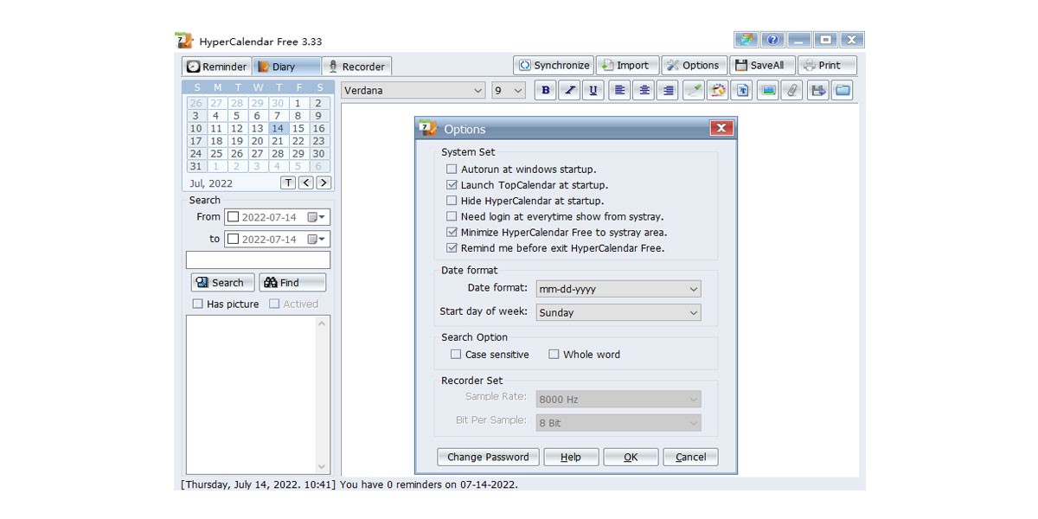Click the HyperCalendar app logo
Screen dimensions: 1038x519
tap(183, 41)
